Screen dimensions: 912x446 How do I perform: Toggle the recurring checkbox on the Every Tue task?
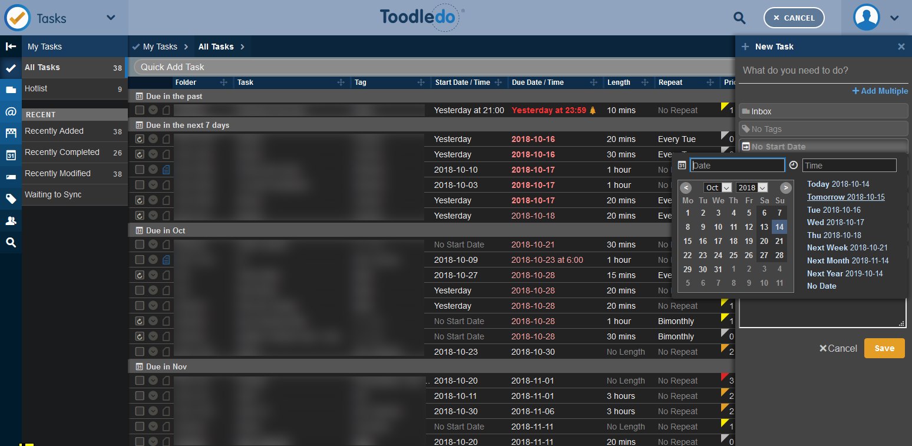pyautogui.click(x=140, y=139)
